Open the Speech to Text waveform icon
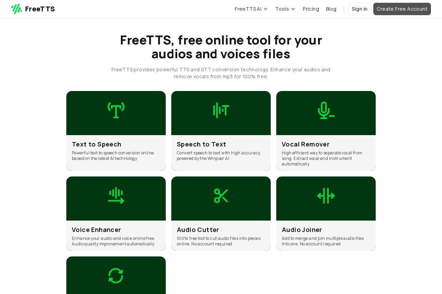This screenshot has height=294, width=442. pyautogui.click(x=221, y=110)
